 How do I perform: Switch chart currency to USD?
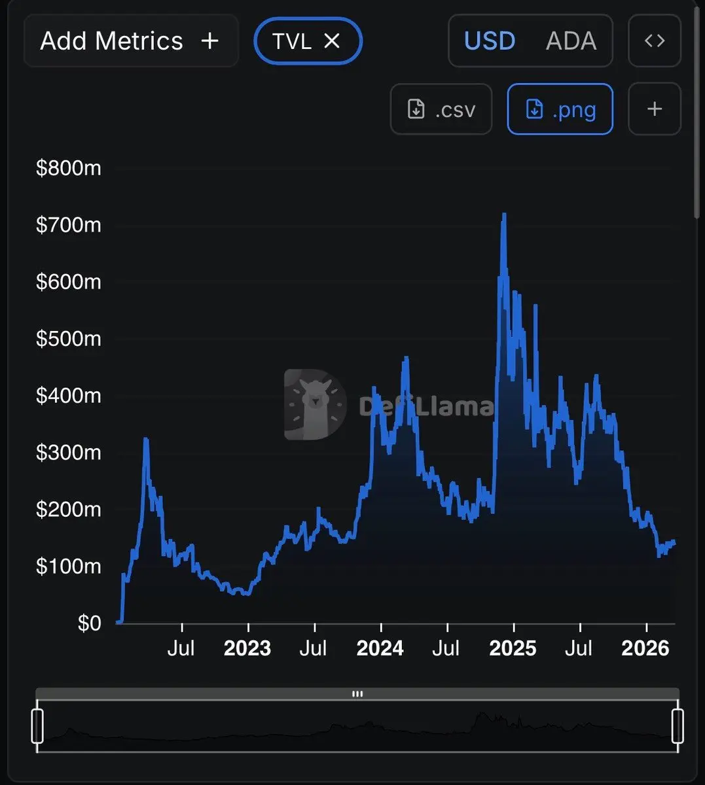(x=490, y=41)
